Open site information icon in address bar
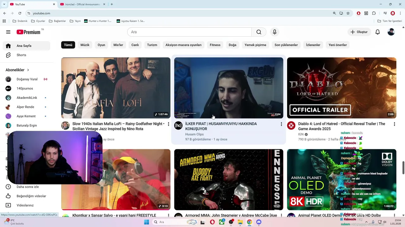405x227 pixels. tap(28, 13)
